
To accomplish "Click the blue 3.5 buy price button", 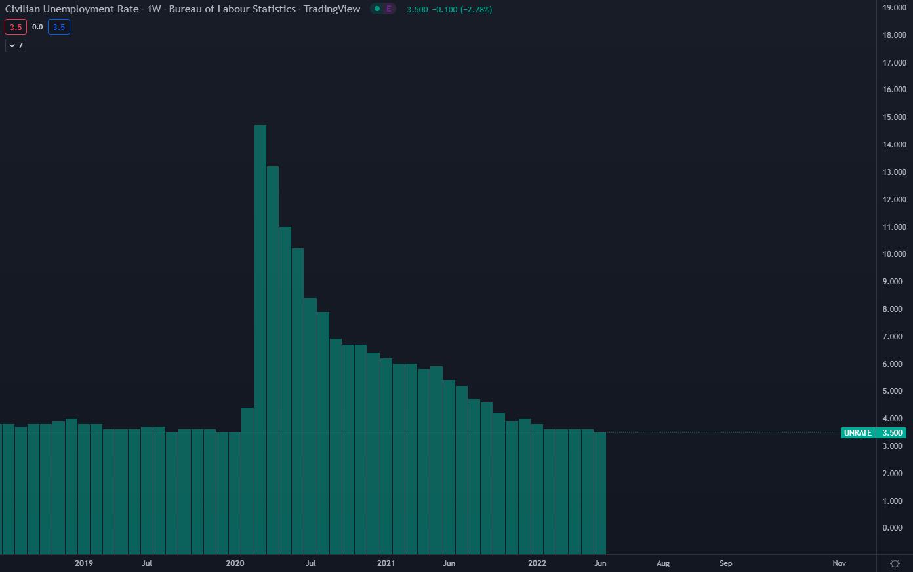I will click(x=59, y=28).
